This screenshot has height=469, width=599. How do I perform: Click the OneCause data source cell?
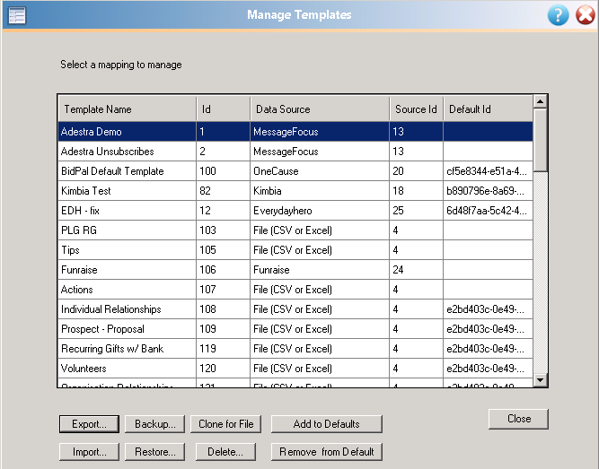[320, 171]
